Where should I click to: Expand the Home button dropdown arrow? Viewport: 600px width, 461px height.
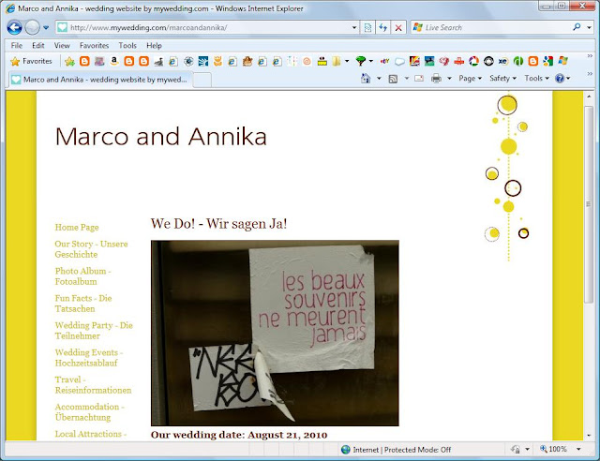379,79
